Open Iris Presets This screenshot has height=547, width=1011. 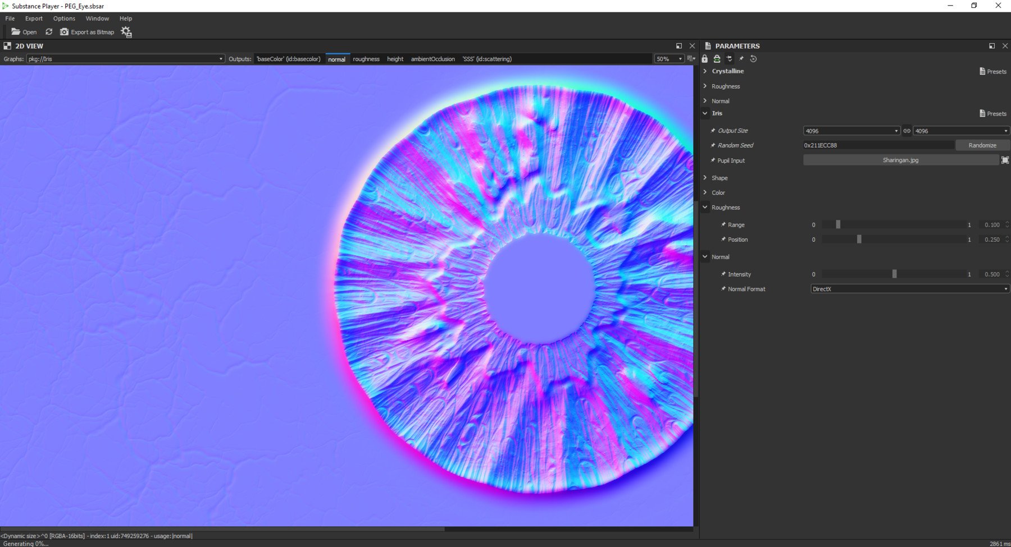993,113
